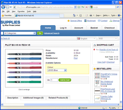Viewport: 123px width, 110px height.
Task: Open the search provider dropdown arrow
Action: pyautogui.click(x=120, y=7)
